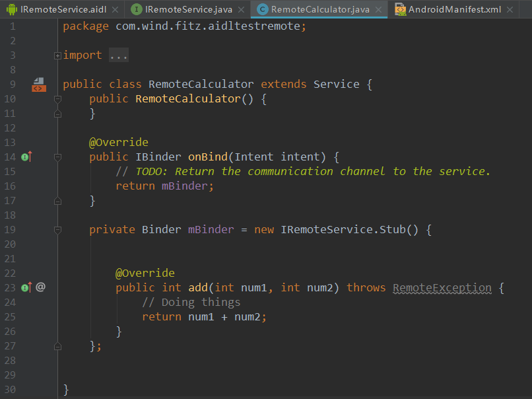532x399 pixels.
Task: Click line number 1 in the gutter
Action: pyautogui.click(x=13, y=26)
